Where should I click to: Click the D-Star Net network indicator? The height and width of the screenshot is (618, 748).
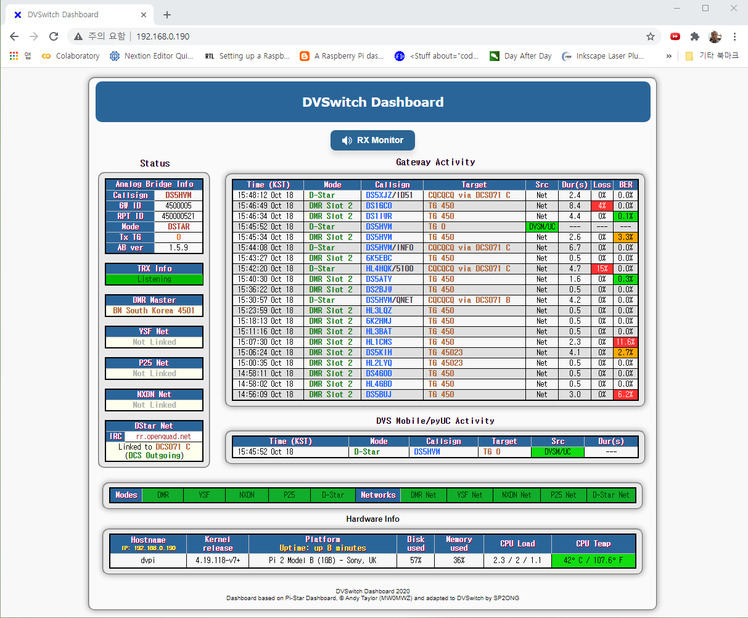(x=611, y=495)
